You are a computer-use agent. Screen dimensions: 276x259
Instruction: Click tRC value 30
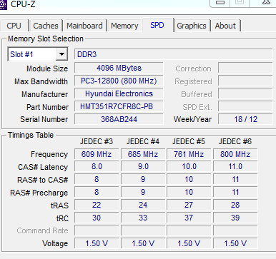[97, 218]
